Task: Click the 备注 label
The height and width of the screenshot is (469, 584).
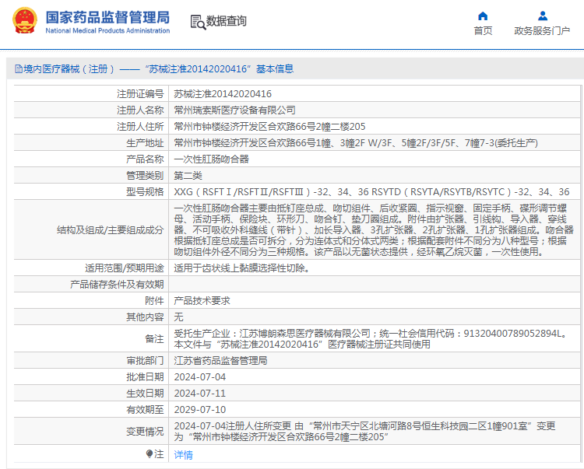Action: [x=154, y=339]
